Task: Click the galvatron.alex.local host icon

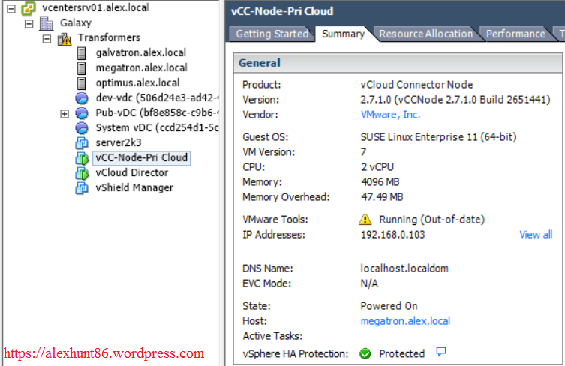Action: coord(82,53)
